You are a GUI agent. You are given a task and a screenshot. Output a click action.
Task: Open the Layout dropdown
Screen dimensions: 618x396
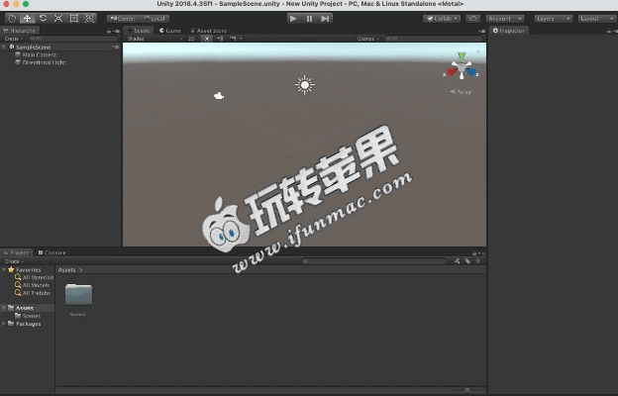pyautogui.click(x=595, y=18)
